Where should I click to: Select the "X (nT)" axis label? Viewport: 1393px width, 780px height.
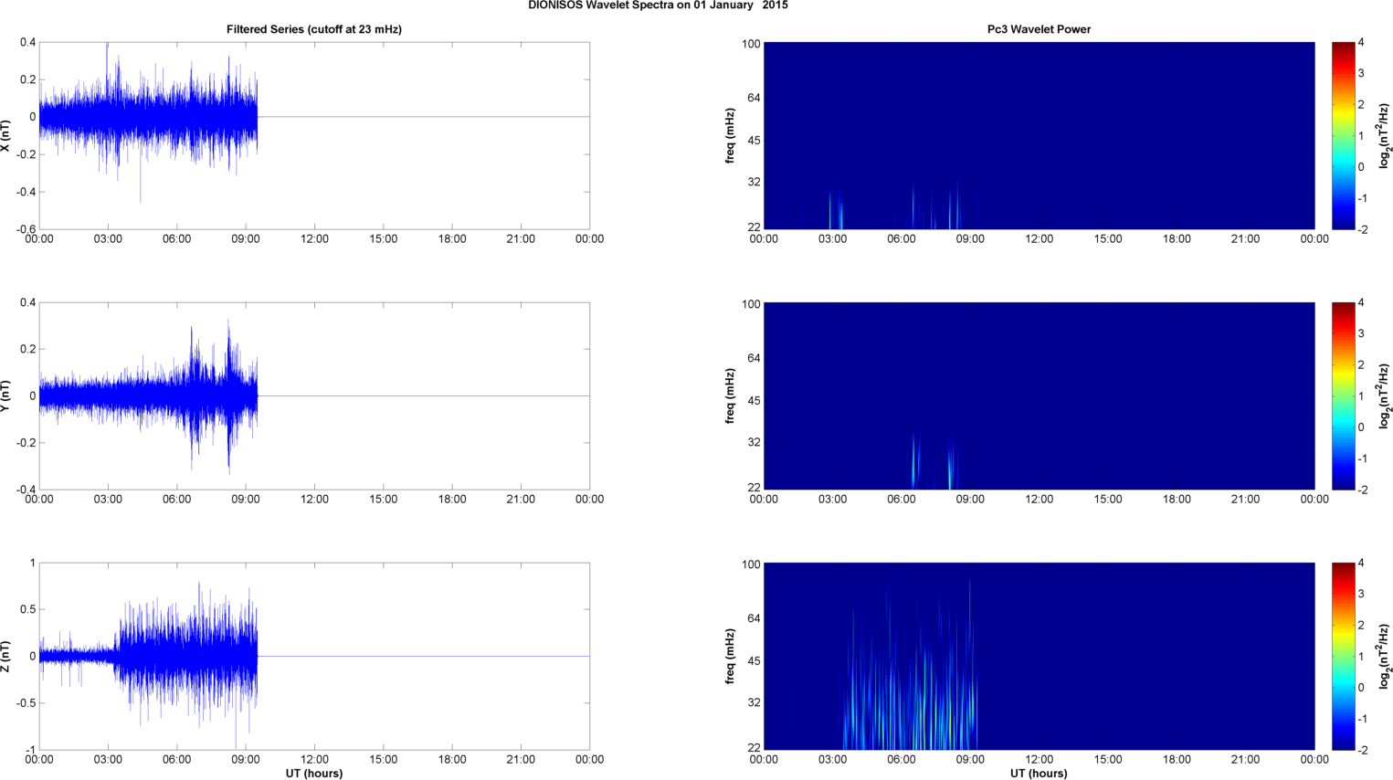(6, 136)
